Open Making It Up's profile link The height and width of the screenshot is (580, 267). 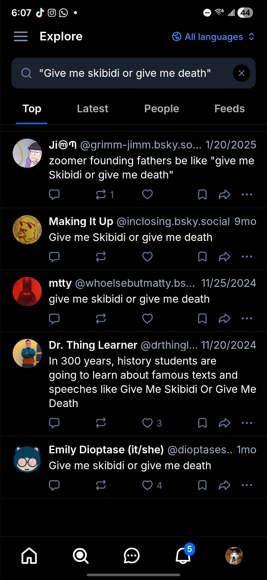tap(81, 222)
